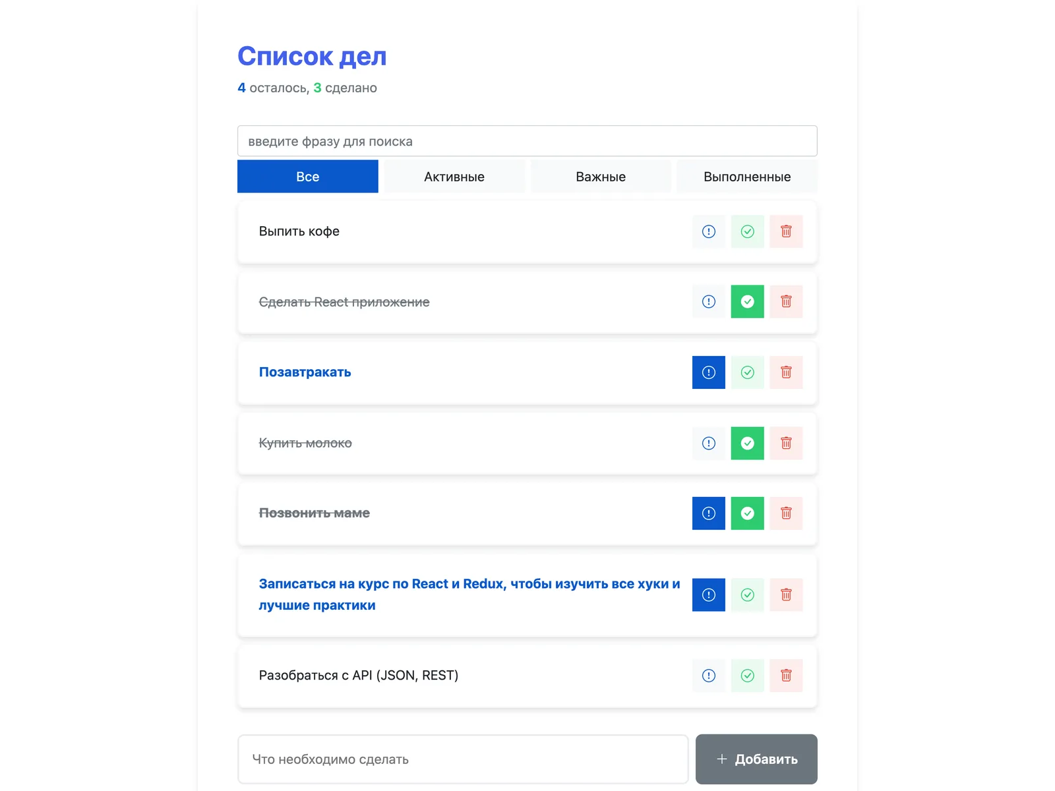
Task: Mark 'Записаться на курс' task as done
Action: click(747, 595)
